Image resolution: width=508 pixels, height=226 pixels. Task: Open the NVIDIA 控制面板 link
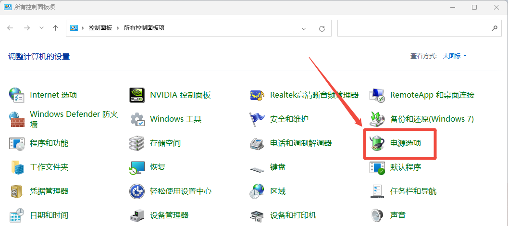tap(180, 95)
